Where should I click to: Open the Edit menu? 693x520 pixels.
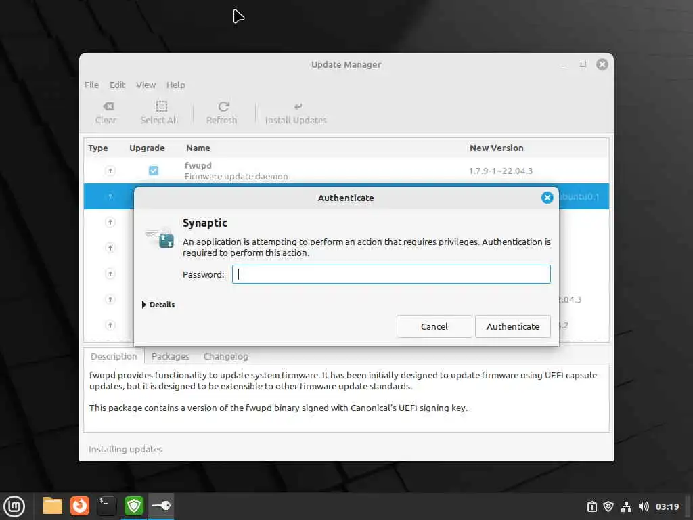[x=117, y=85]
